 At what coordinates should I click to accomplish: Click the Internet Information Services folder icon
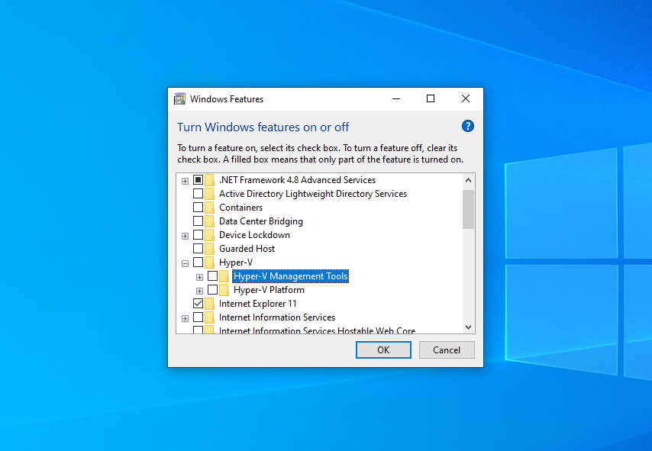(x=209, y=317)
